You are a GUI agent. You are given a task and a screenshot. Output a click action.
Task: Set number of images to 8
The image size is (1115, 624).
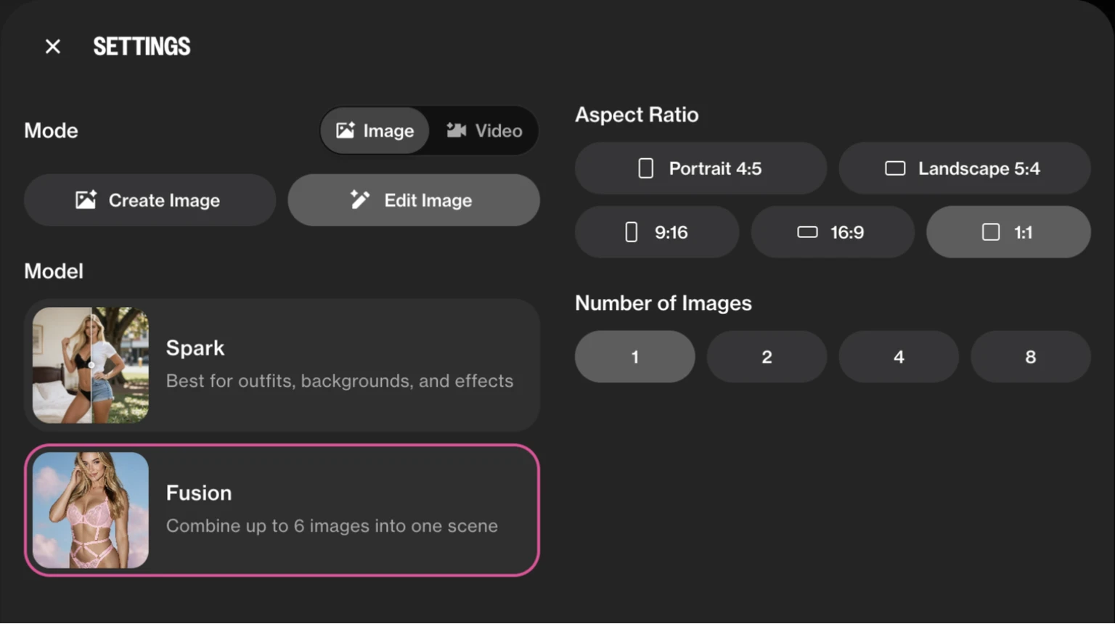click(x=1031, y=357)
